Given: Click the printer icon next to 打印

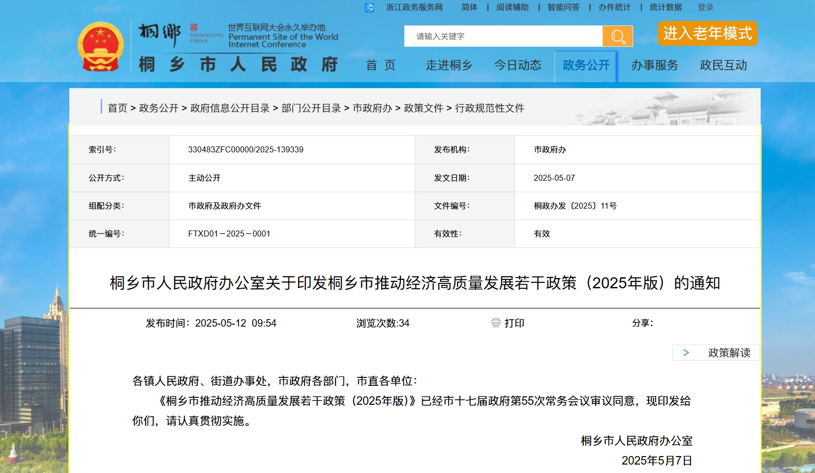Looking at the screenshot, I should (495, 323).
